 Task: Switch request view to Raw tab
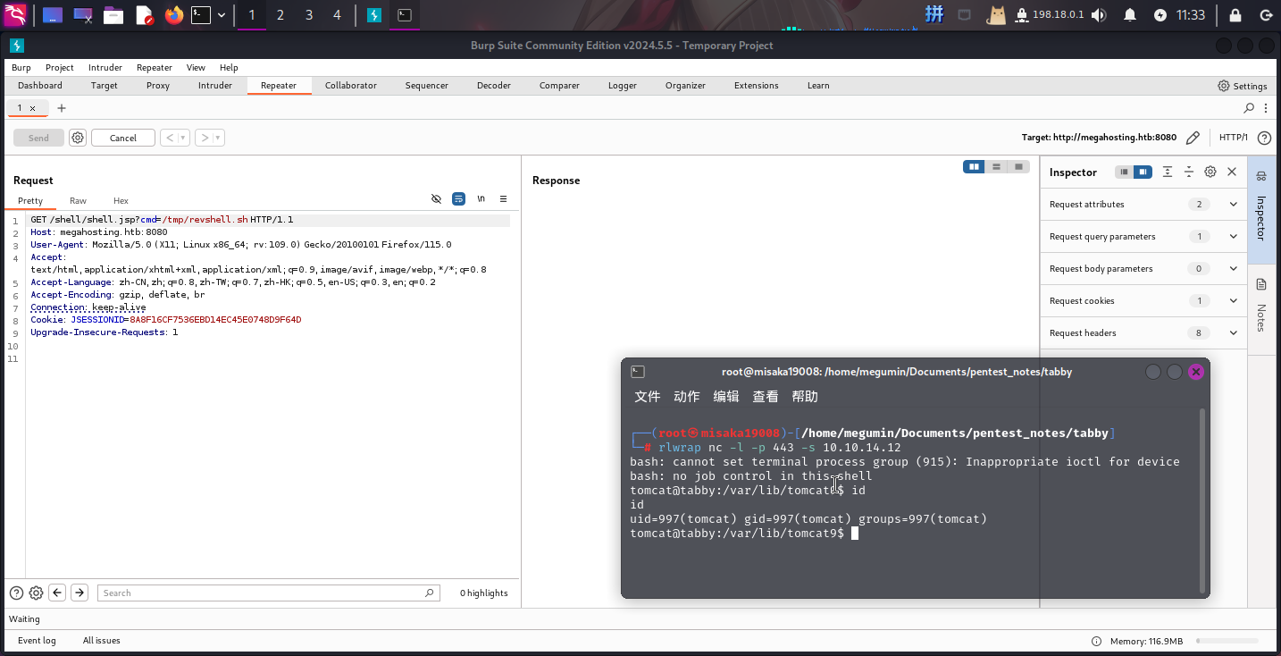(79, 201)
